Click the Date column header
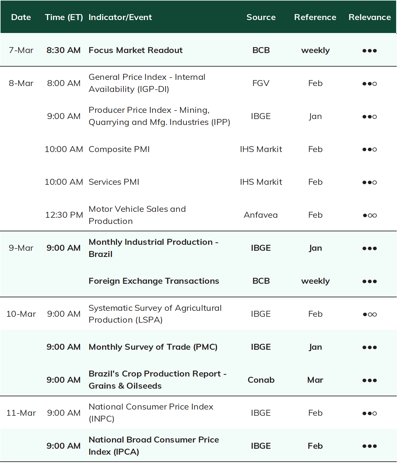Image resolution: width=397 pixels, height=471 pixels. (x=21, y=17)
